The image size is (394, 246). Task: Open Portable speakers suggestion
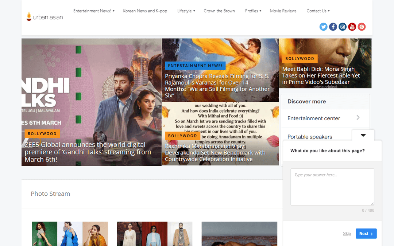(x=310, y=137)
